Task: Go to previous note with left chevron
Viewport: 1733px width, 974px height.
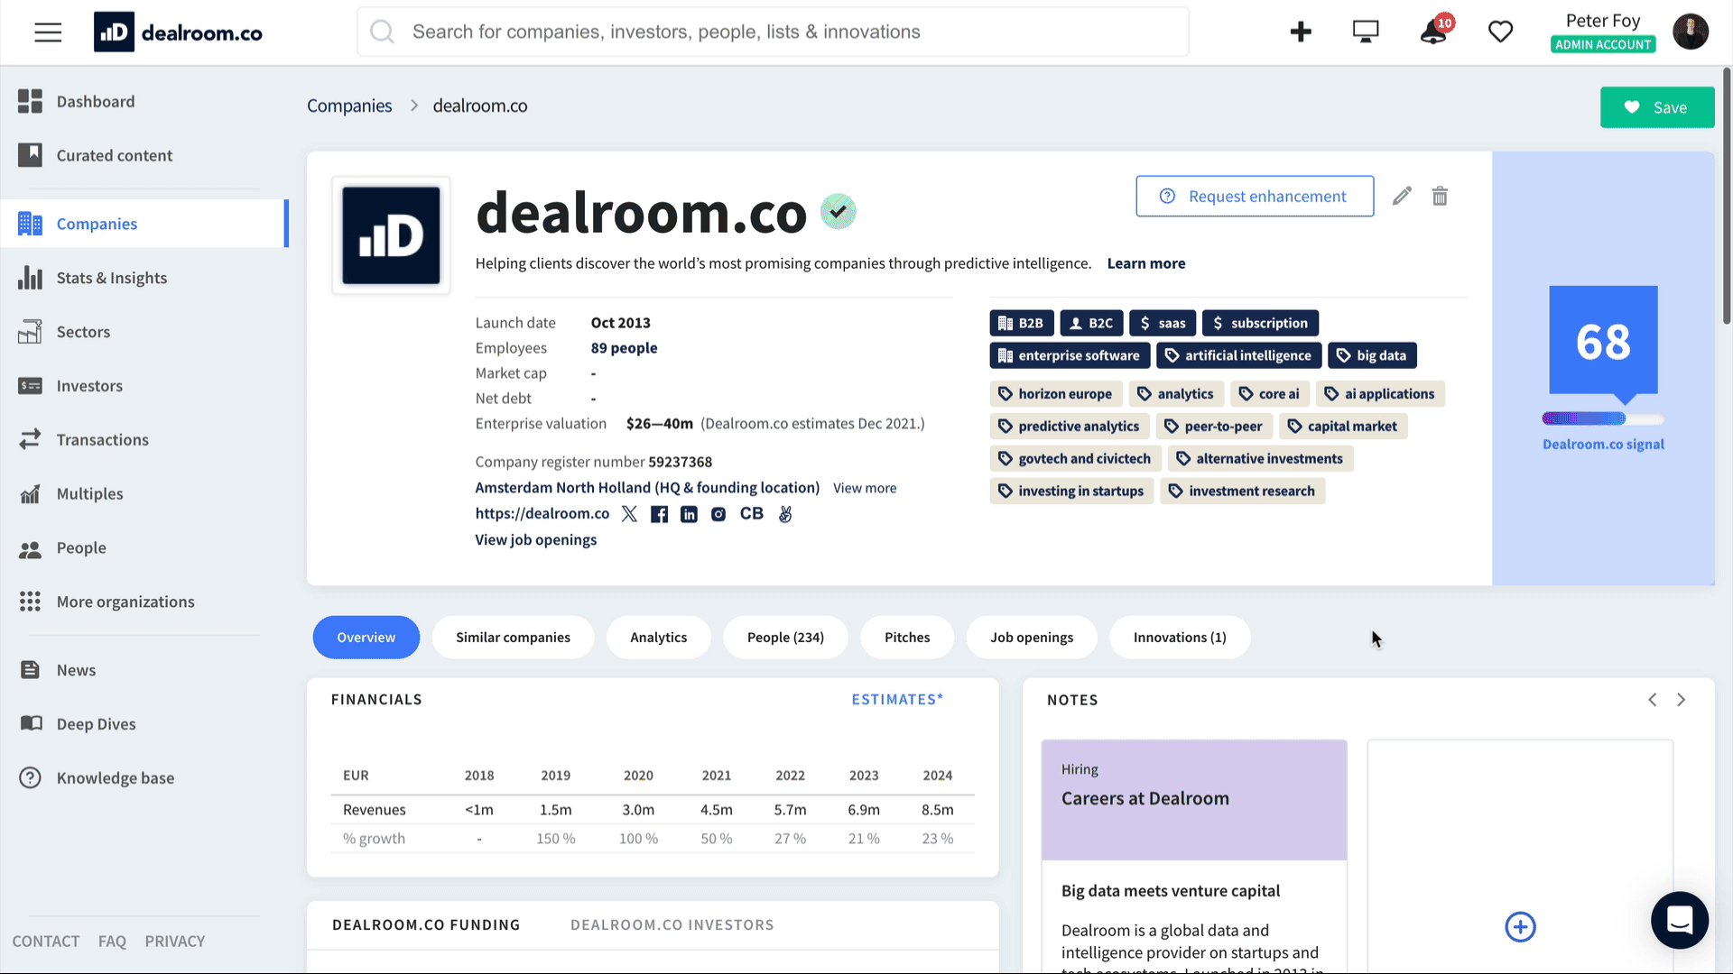Action: pos(1652,700)
